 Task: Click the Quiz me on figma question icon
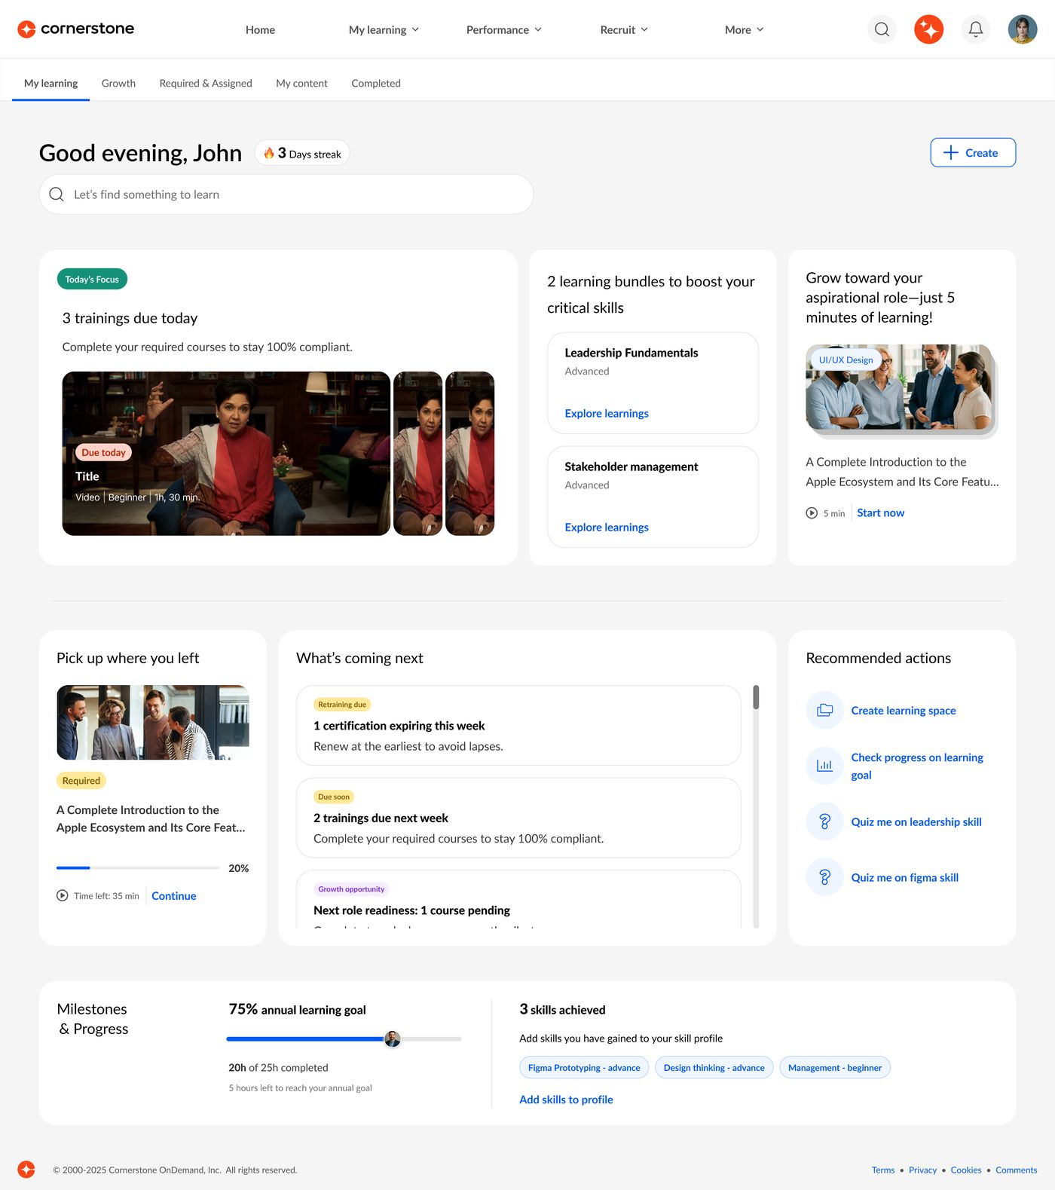(x=824, y=877)
